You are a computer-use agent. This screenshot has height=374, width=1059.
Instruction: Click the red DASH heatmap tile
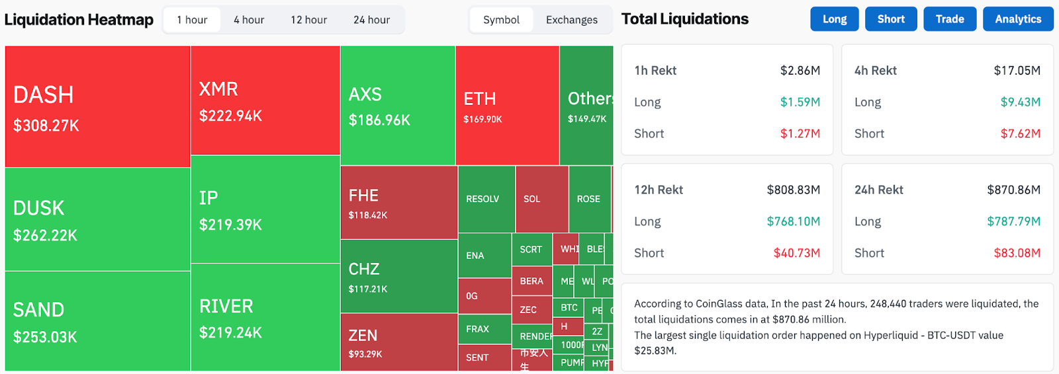pyautogui.click(x=97, y=106)
